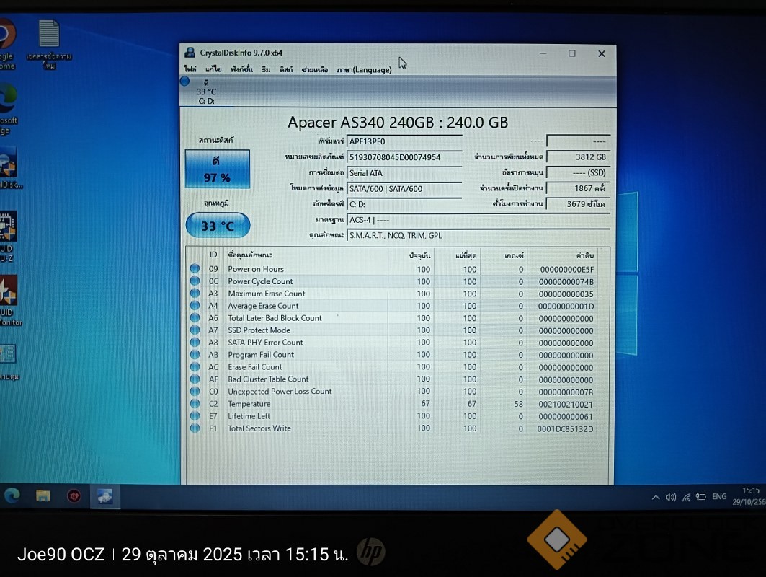The image size is (766, 577).
Task: Click the Temperature threshold value 58
Action: 518,404
